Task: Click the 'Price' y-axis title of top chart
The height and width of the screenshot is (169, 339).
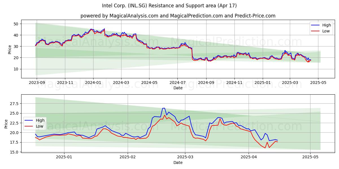Action: pos(10,50)
